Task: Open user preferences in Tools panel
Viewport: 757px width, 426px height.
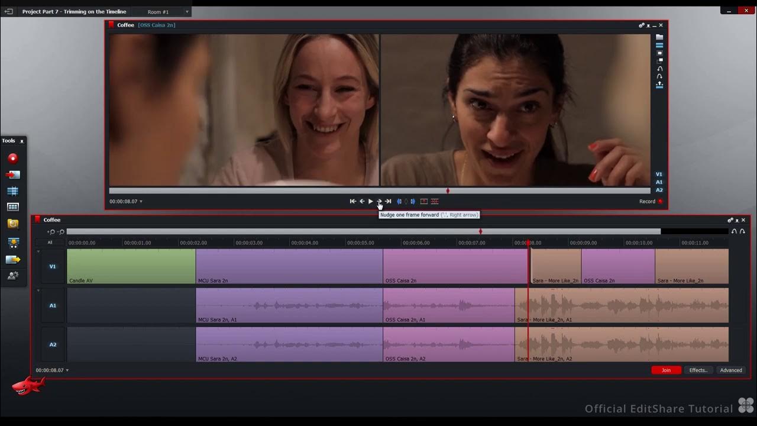Action: click(13, 276)
